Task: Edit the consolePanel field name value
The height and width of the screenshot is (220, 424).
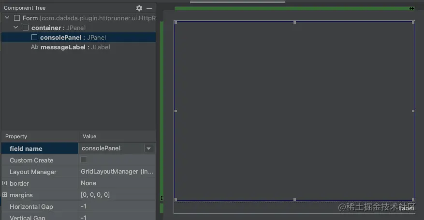Action: pyautogui.click(x=111, y=148)
